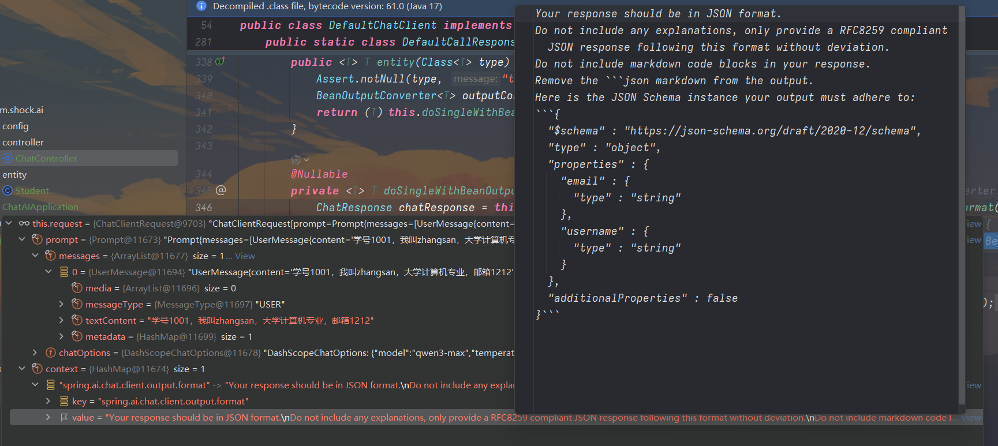Click the info icon in decompiled file banner
The height and width of the screenshot is (446, 998).
[201, 6]
